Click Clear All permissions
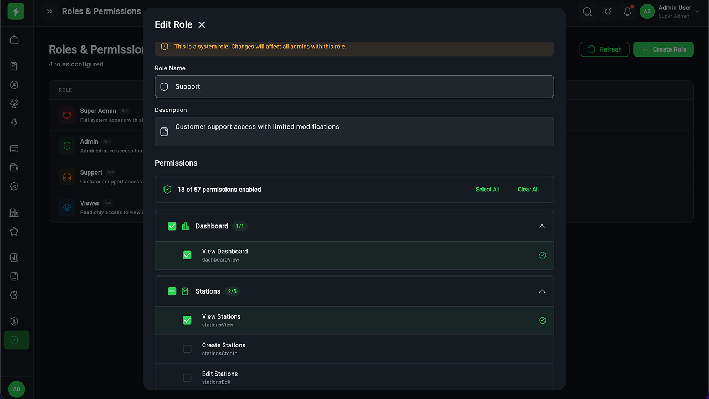This screenshot has width=709, height=399. [528, 190]
